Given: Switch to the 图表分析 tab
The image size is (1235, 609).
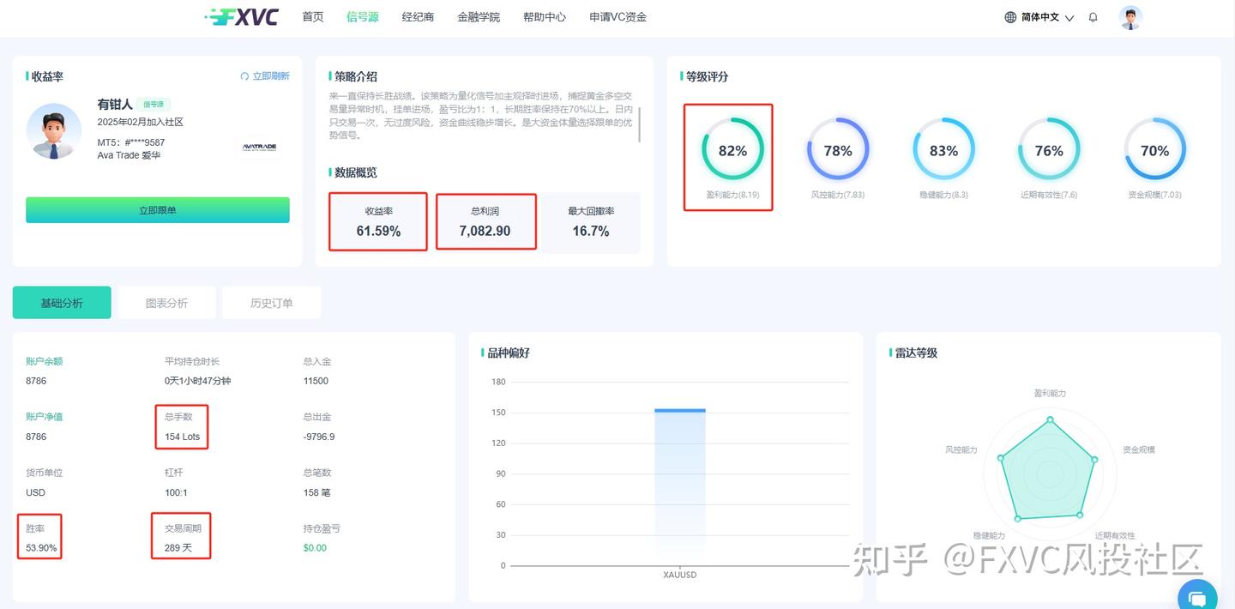Looking at the screenshot, I should click(x=166, y=303).
